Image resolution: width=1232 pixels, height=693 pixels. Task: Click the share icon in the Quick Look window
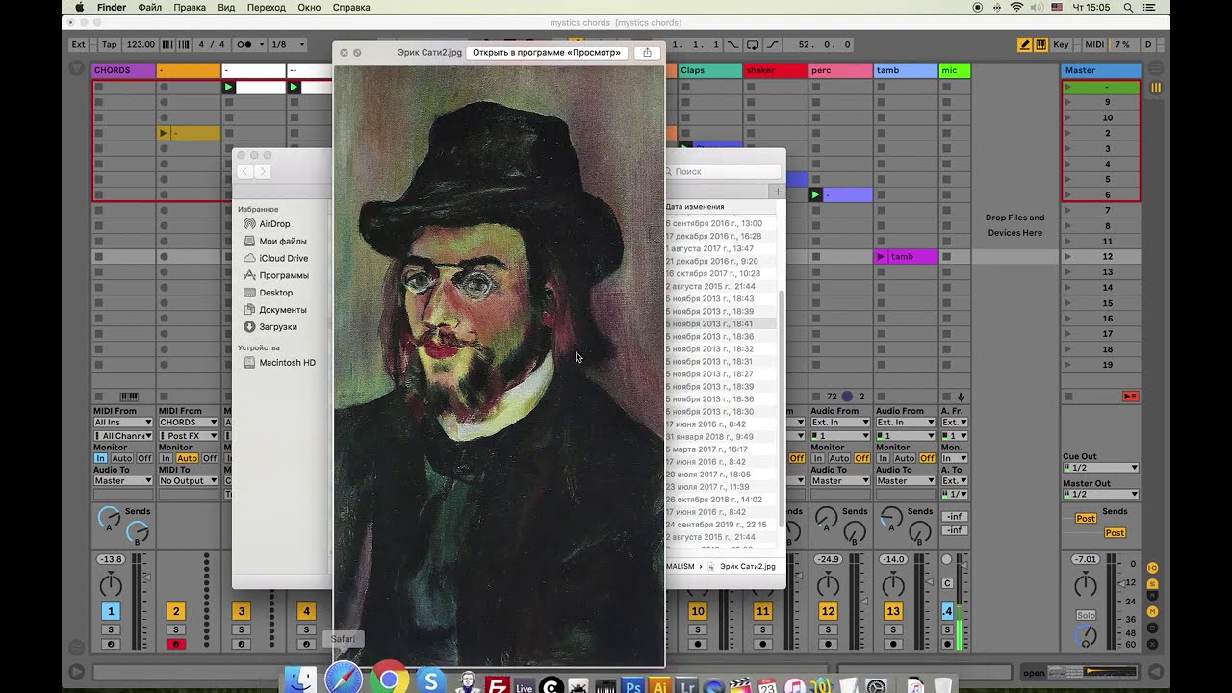(647, 52)
